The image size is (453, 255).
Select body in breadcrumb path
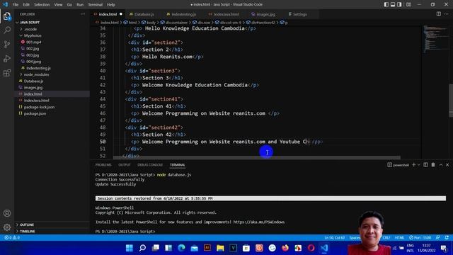click(x=151, y=23)
